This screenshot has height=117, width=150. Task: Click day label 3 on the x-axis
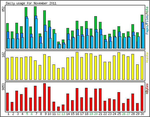[18, 114]
